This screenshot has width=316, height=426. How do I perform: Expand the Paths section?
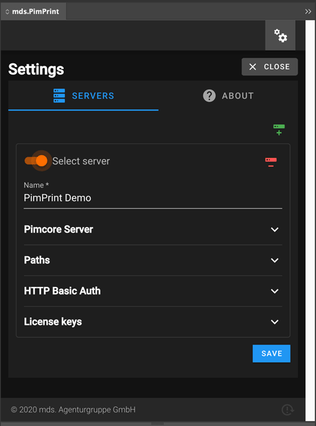point(153,260)
